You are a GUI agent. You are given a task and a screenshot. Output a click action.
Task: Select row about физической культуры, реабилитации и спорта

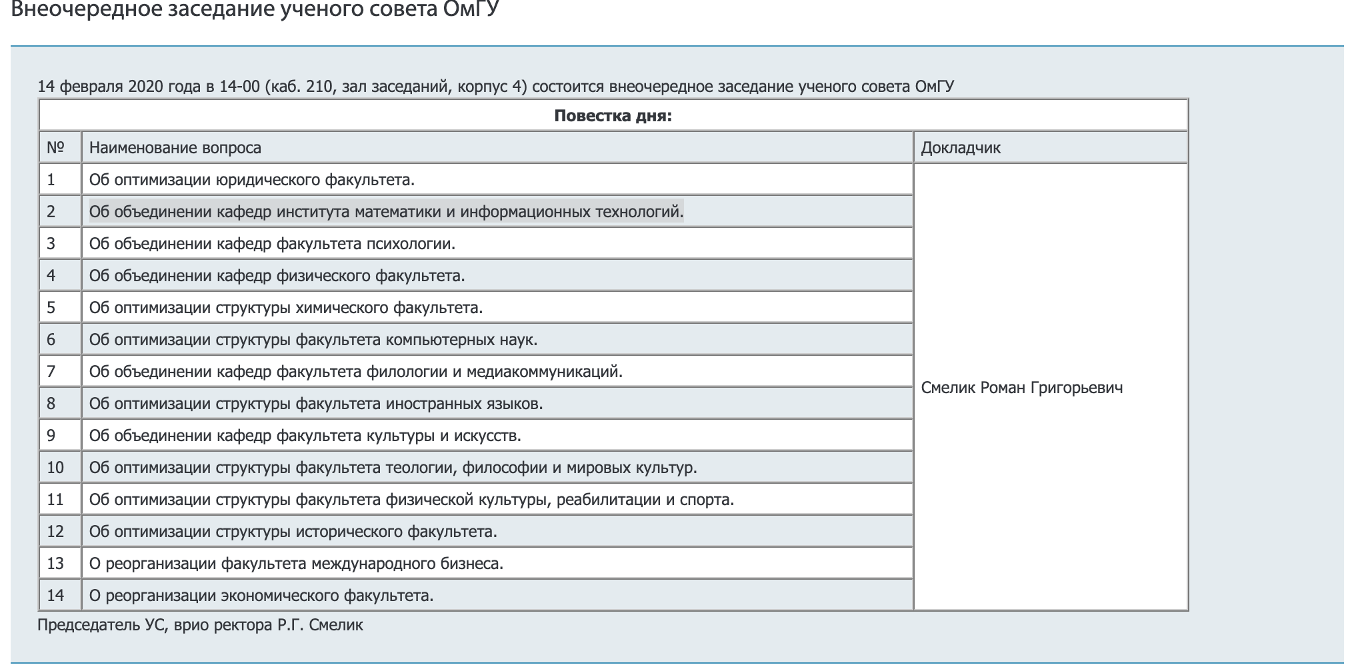point(497,499)
